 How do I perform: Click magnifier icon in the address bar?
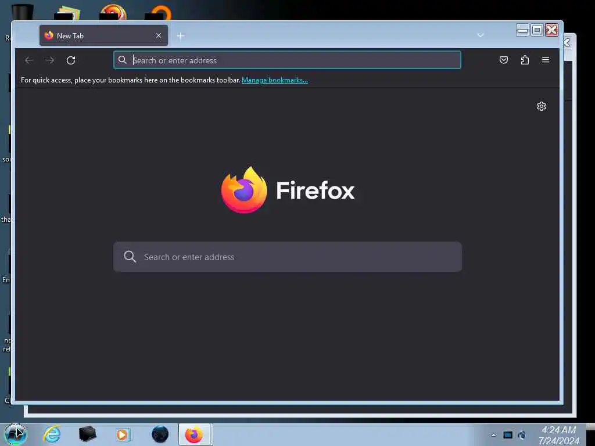click(x=122, y=60)
